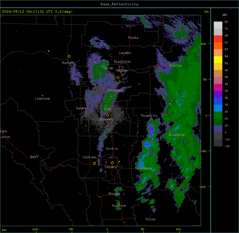This screenshot has height=233, width=239.
Task: Click the Okotoks city label
Action: click(114, 194)
